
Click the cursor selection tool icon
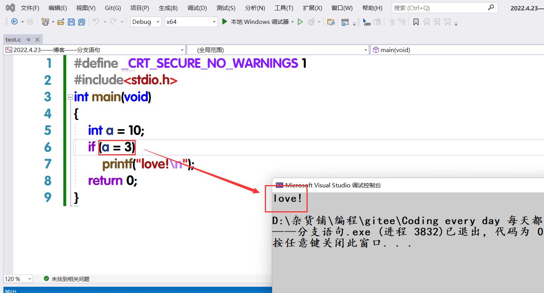pyautogui.click(x=367, y=22)
